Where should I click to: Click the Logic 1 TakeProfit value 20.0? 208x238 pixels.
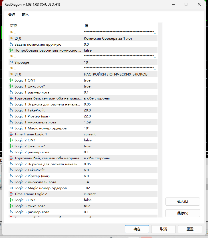tap(120, 110)
